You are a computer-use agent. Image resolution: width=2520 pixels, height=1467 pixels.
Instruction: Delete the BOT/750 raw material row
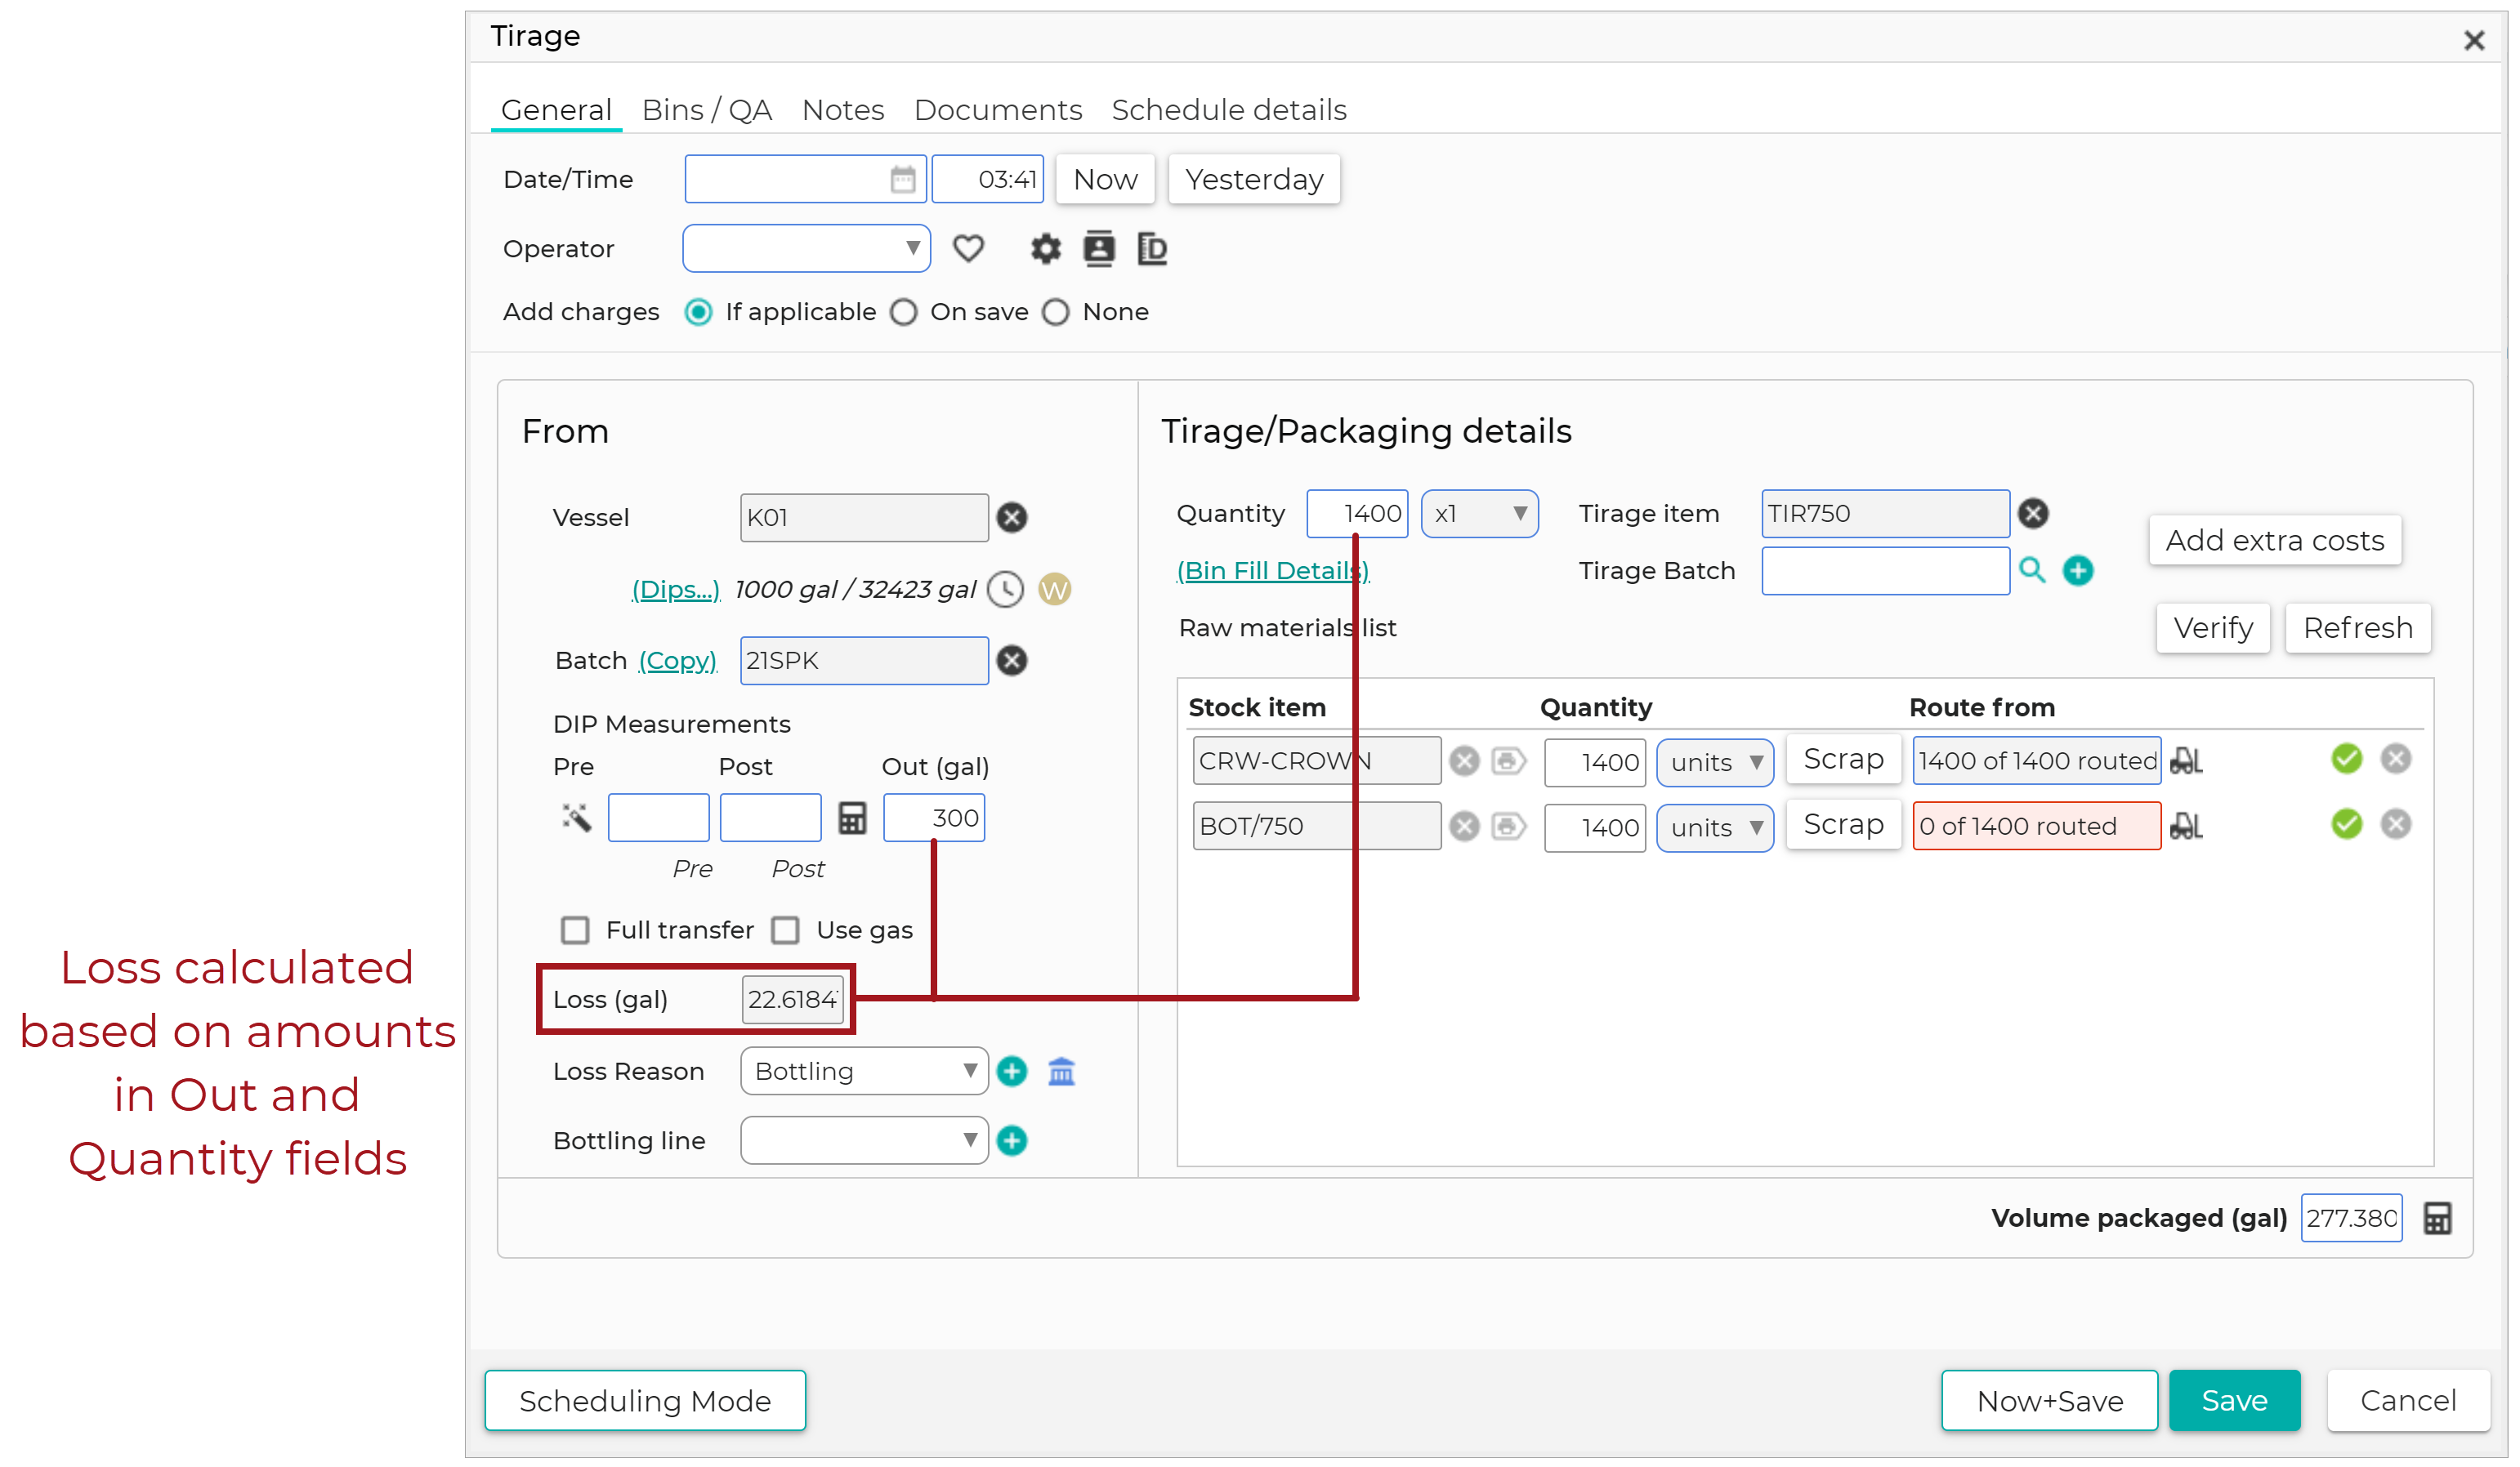coord(2396,824)
